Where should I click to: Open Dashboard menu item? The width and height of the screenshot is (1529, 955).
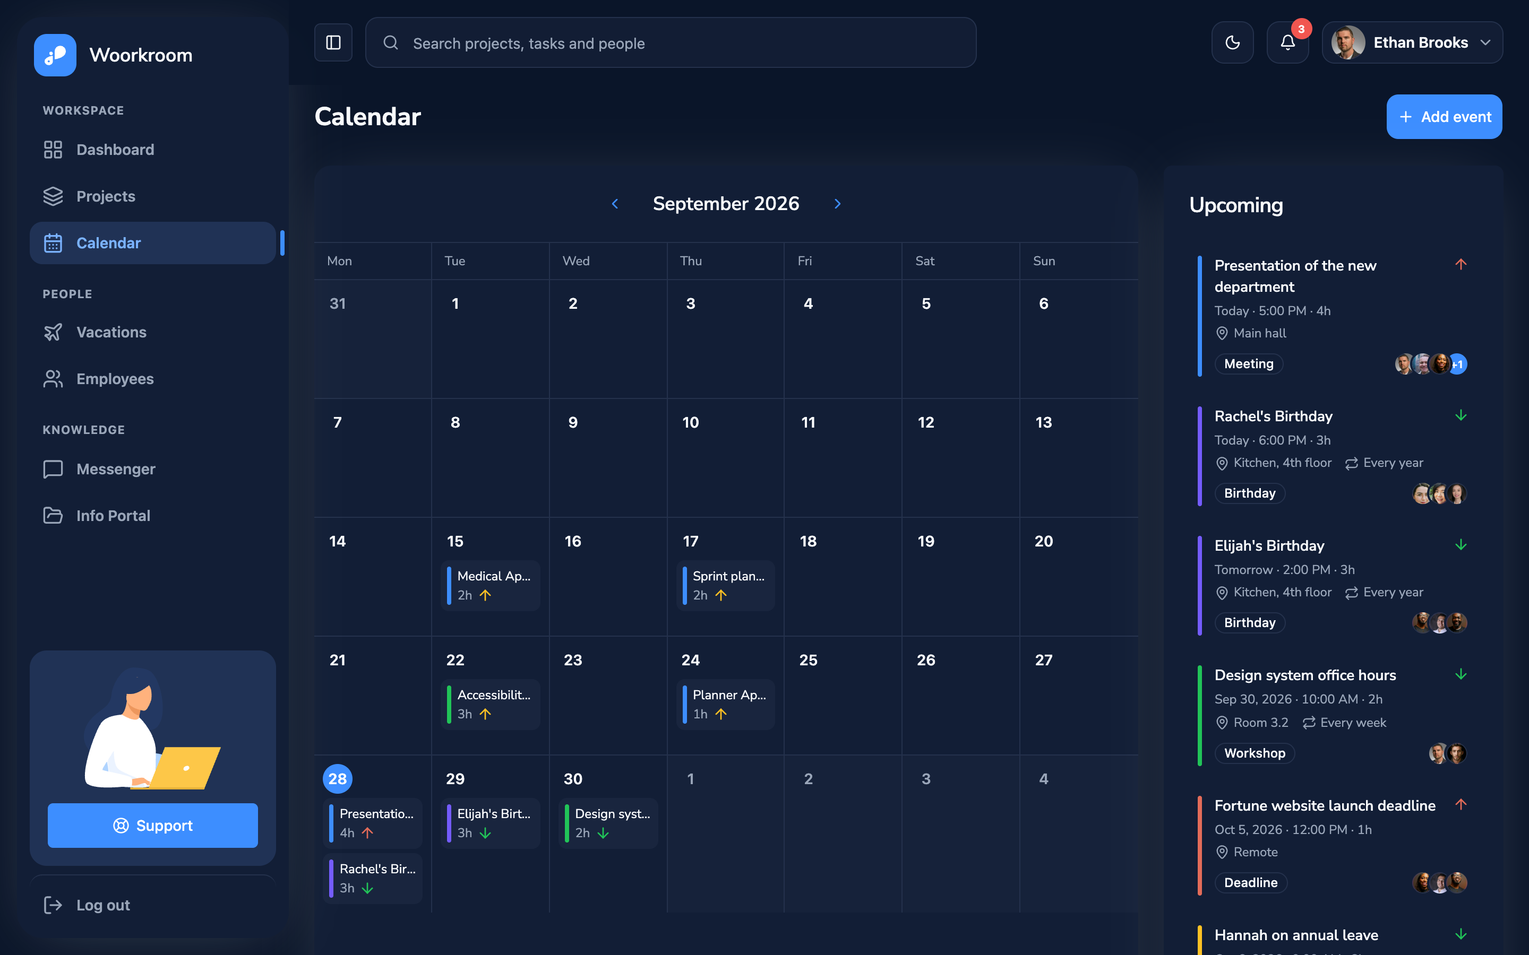[x=153, y=150]
